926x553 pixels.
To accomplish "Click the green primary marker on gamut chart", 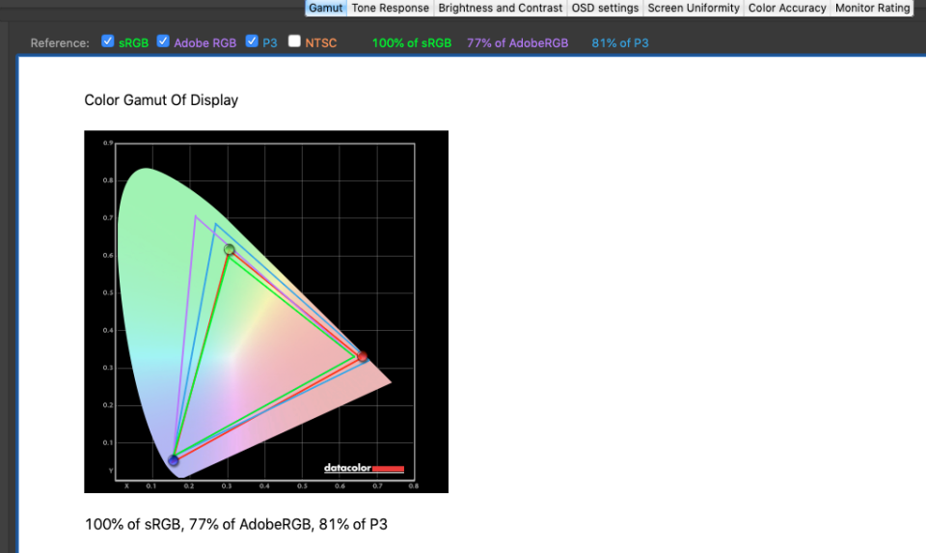I will [x=230, y=249].
